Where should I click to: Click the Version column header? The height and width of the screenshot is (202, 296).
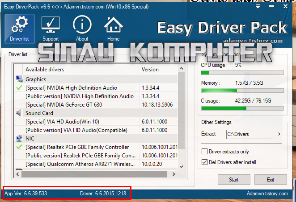pos(158,70)
